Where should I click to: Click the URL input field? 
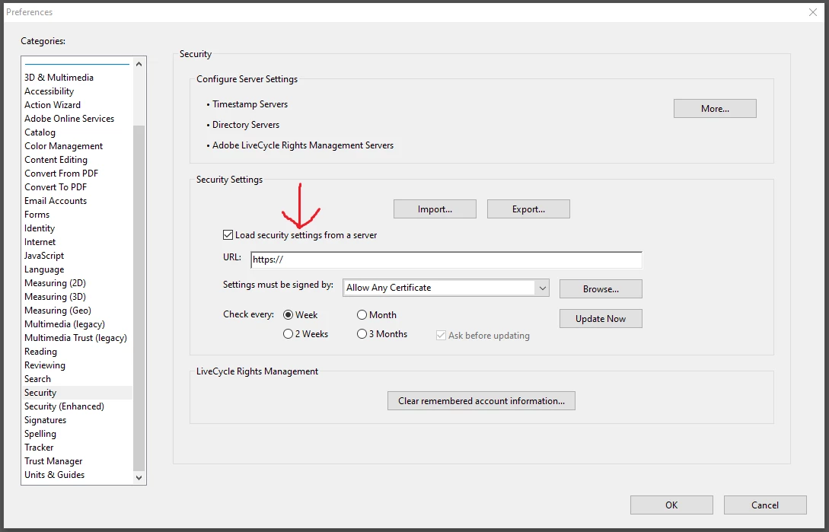point(446,260)
